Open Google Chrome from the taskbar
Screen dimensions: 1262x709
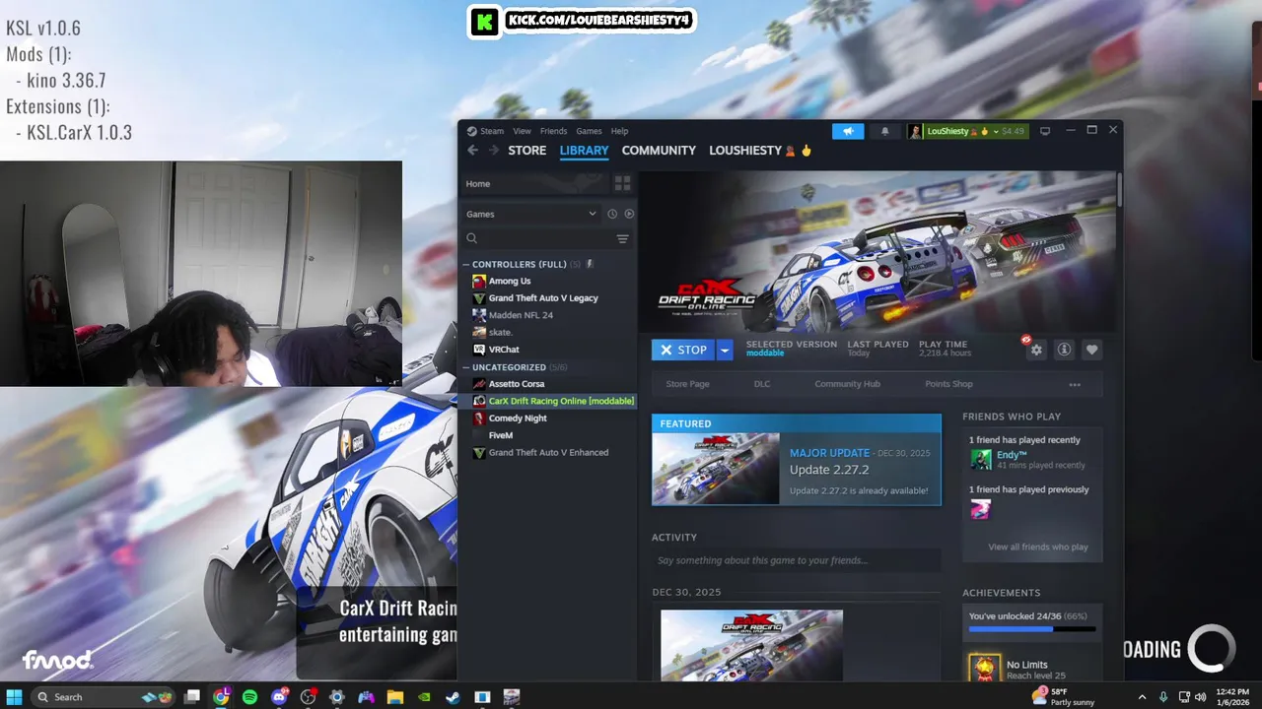pyautogui.click(x=221, y=696)
